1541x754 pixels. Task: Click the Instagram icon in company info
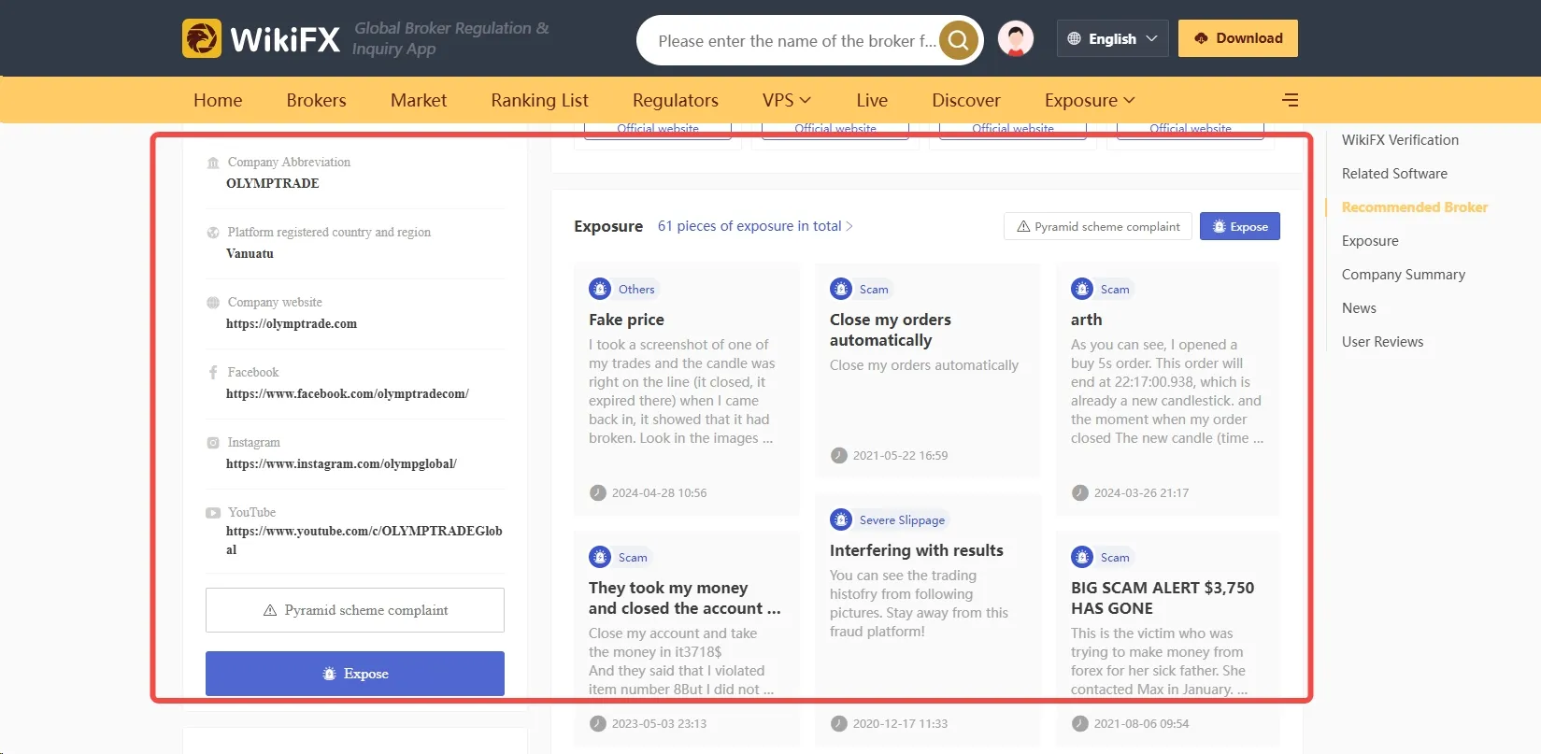(213, 443)
